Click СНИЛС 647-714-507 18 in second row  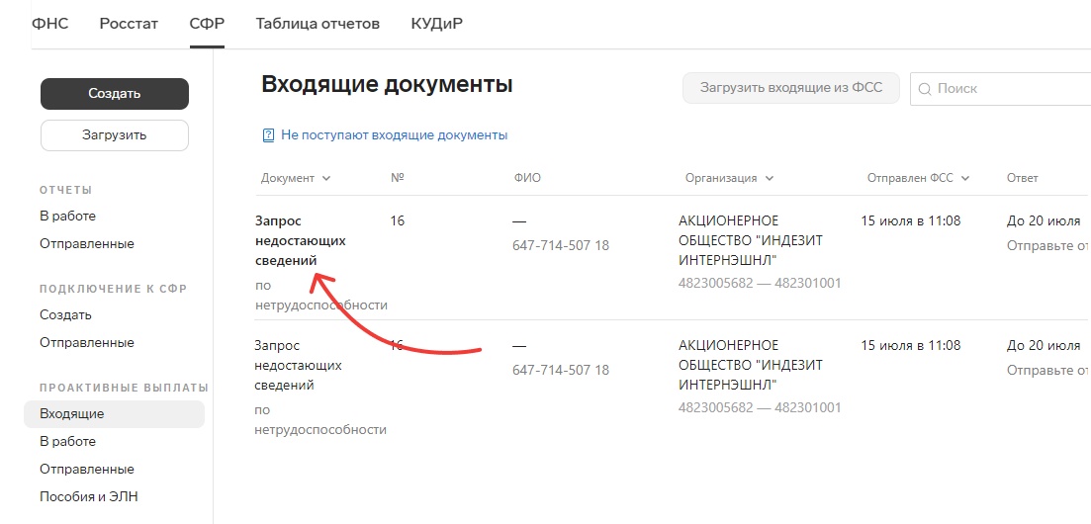(x=561, y=370)
